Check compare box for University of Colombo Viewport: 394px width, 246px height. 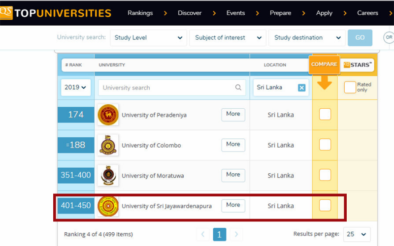(x=325, y=145)
